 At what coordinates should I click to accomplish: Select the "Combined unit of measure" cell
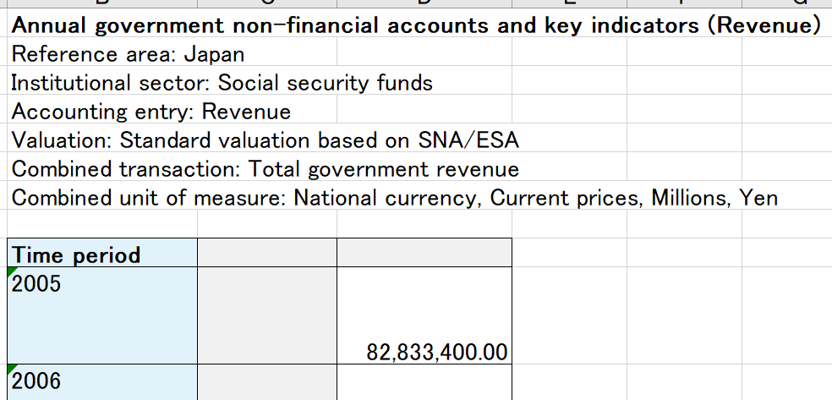[x=394, y=198]
